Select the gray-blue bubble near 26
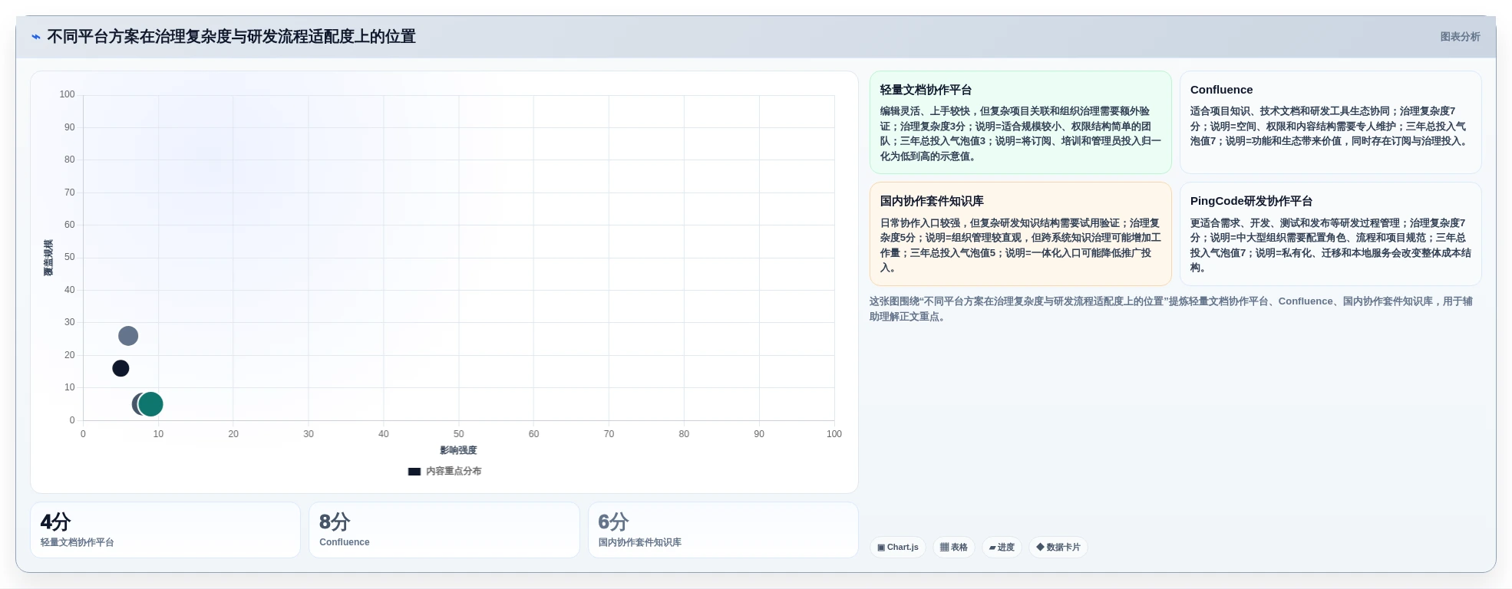The image size is (1512, 589). click(x=128, y=336)
